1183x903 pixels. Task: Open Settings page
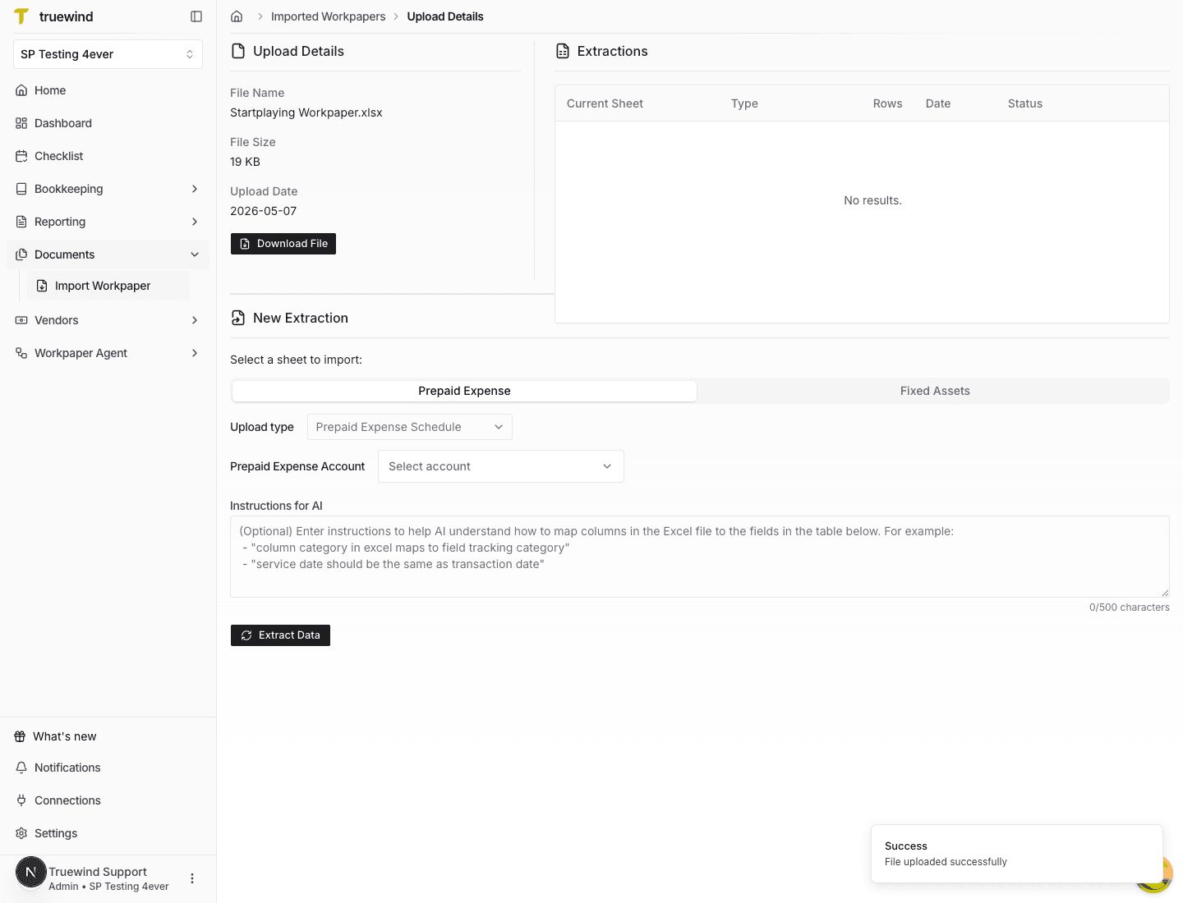click(108, 833)
